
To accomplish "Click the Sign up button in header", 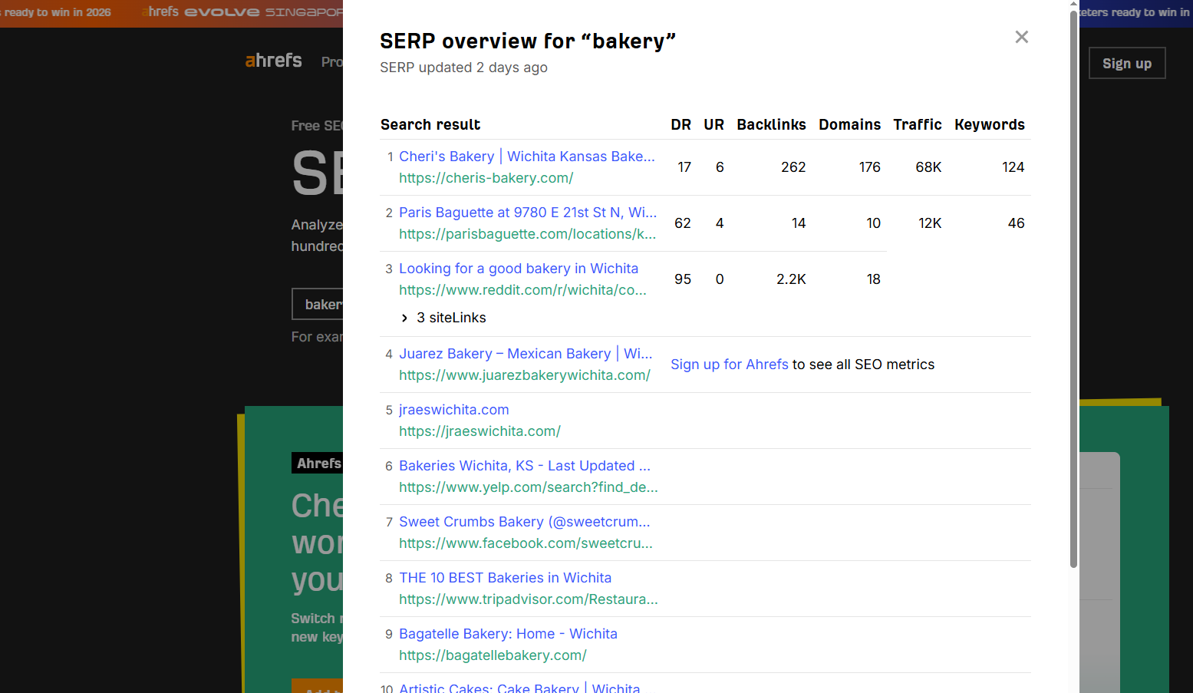I will [1127, 63].
